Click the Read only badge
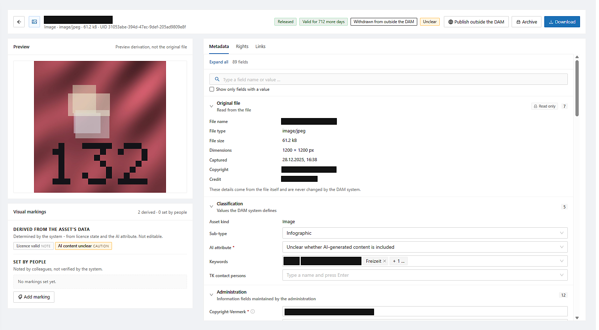 pyautogui.click(x=544, y=106)
